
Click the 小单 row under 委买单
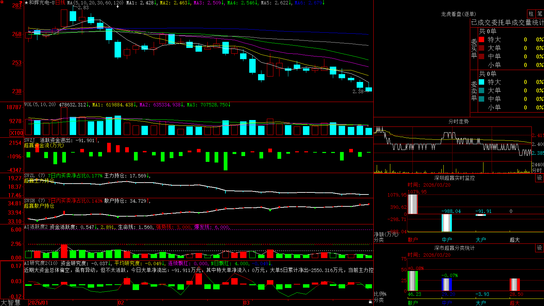(511, 65)
